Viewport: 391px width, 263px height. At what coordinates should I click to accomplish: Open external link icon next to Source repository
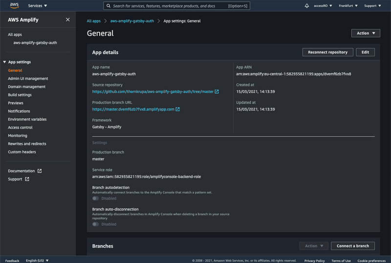[x=217, y=91]
